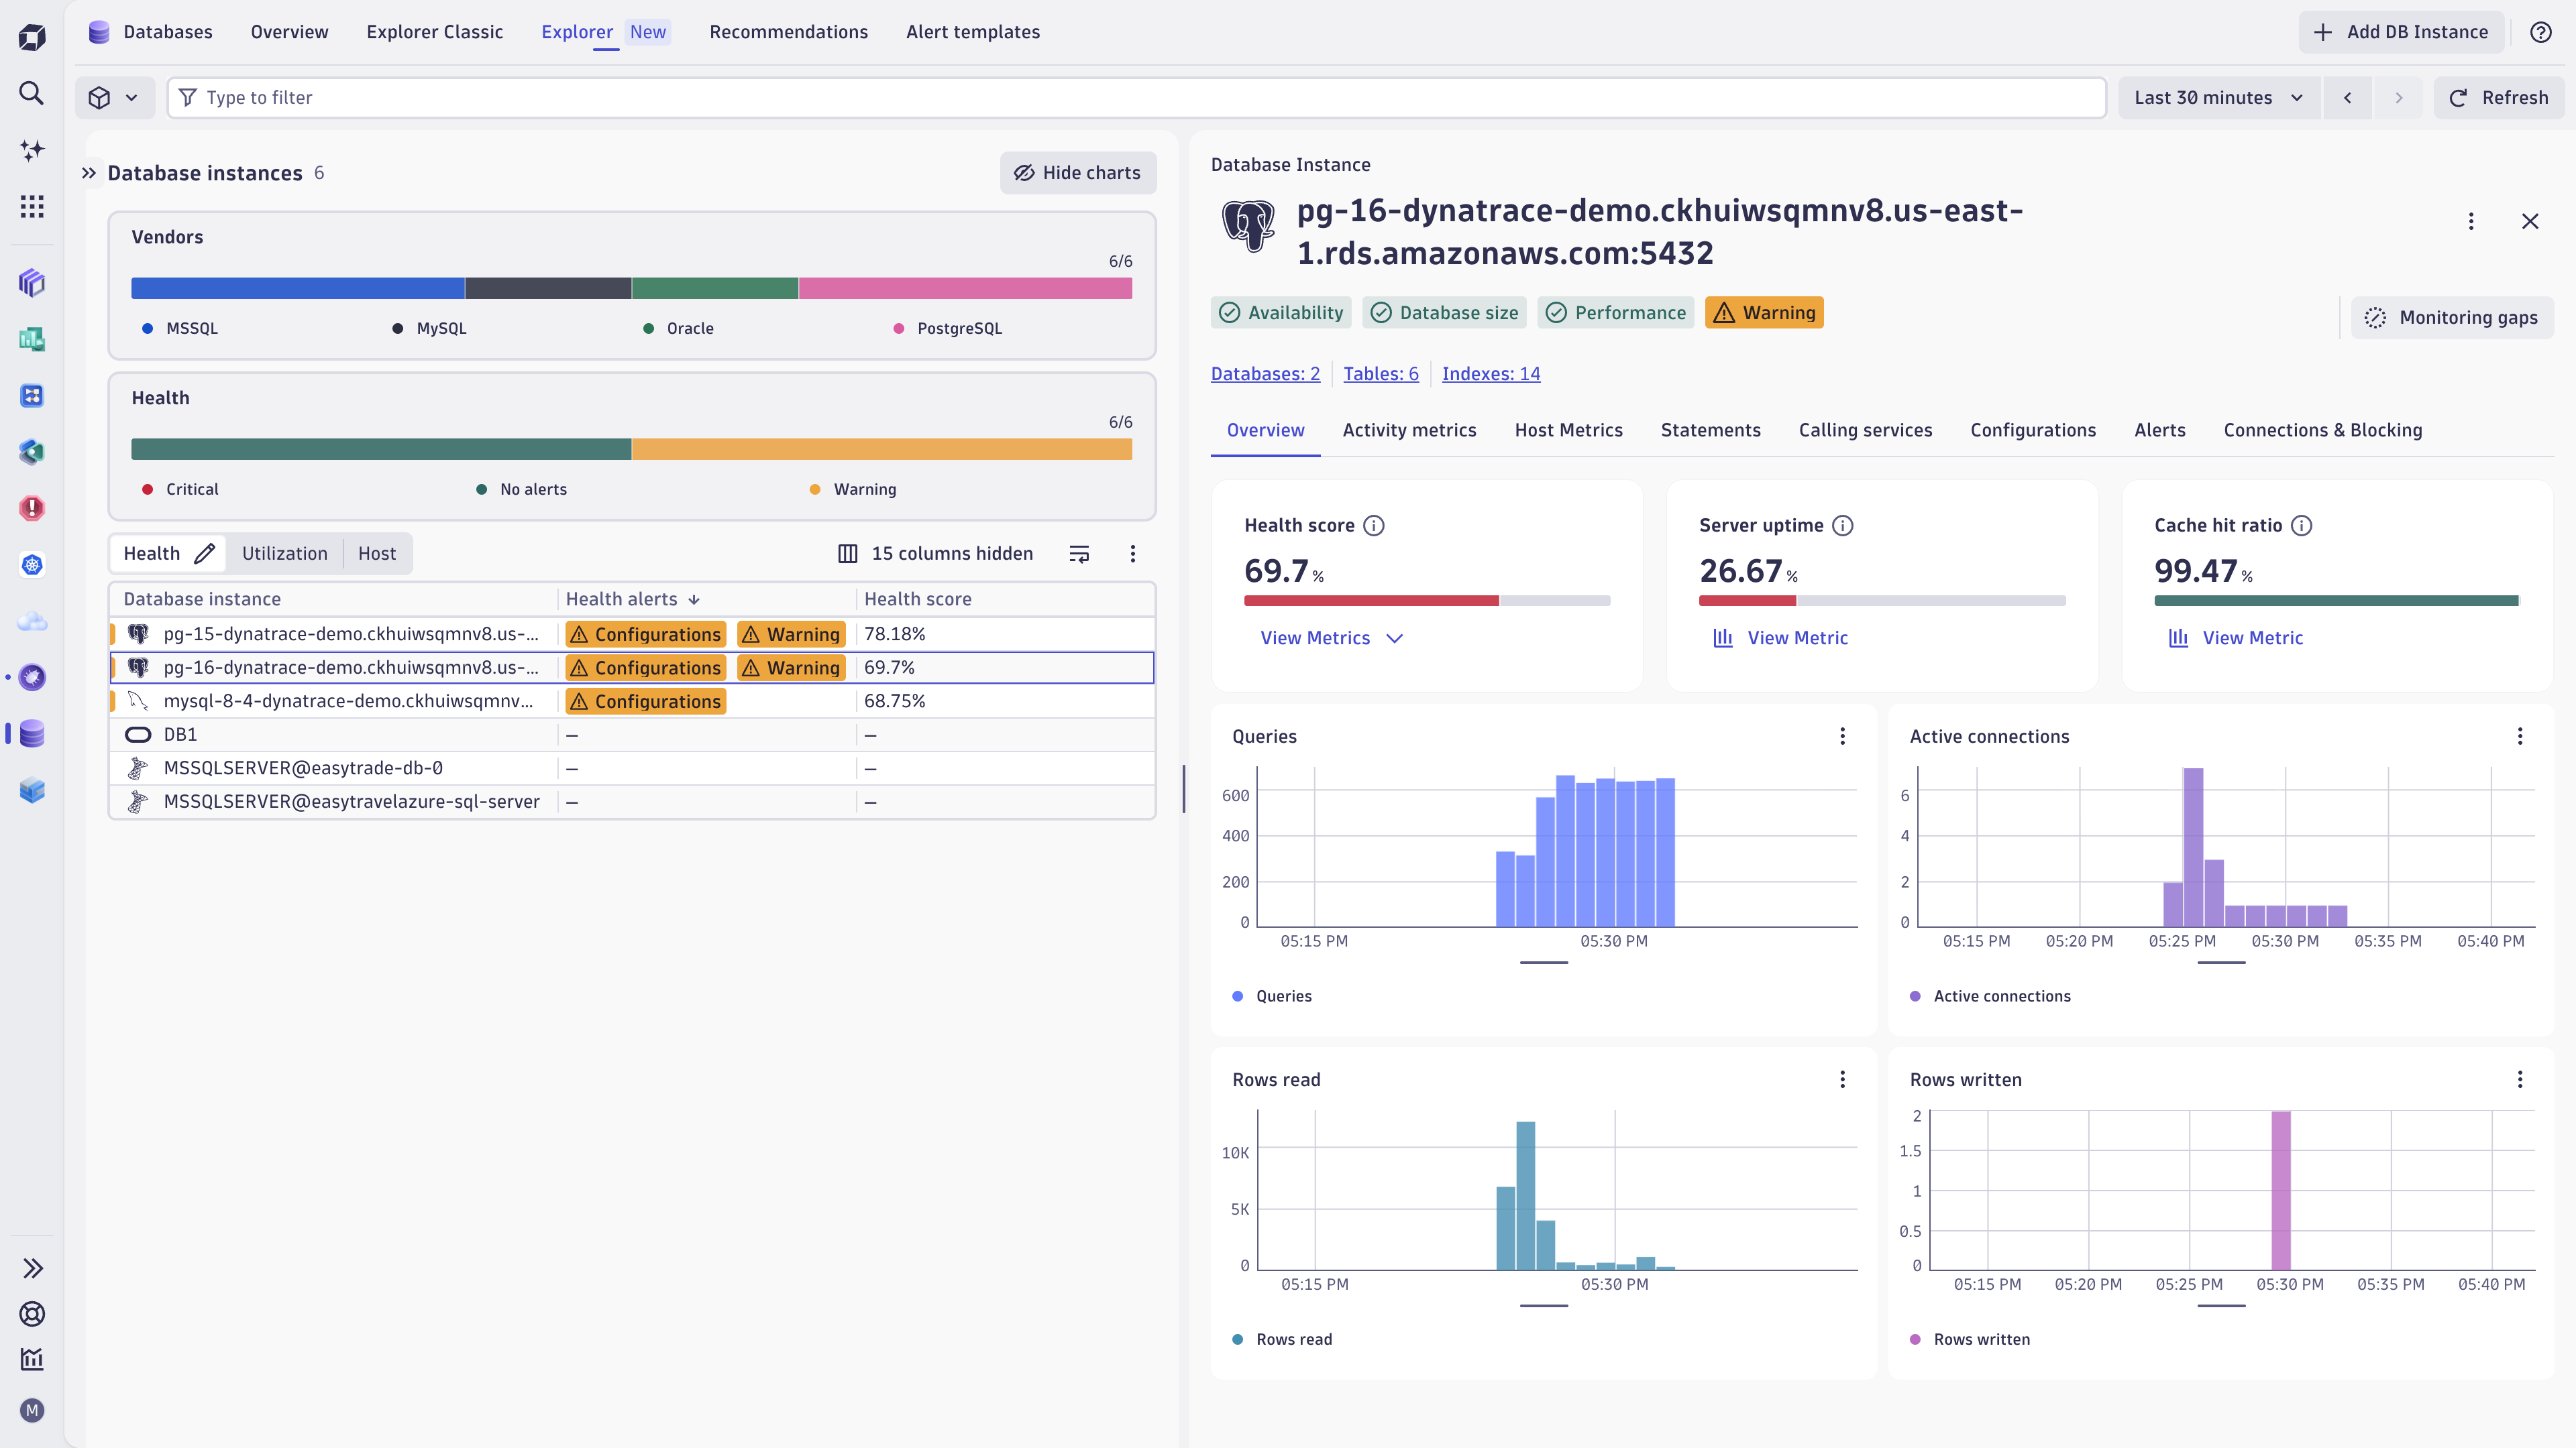Show Server uptime info tooltip
Image resolution: width=2576 pixels, height=1448 pixels.
click(1843, 526)
